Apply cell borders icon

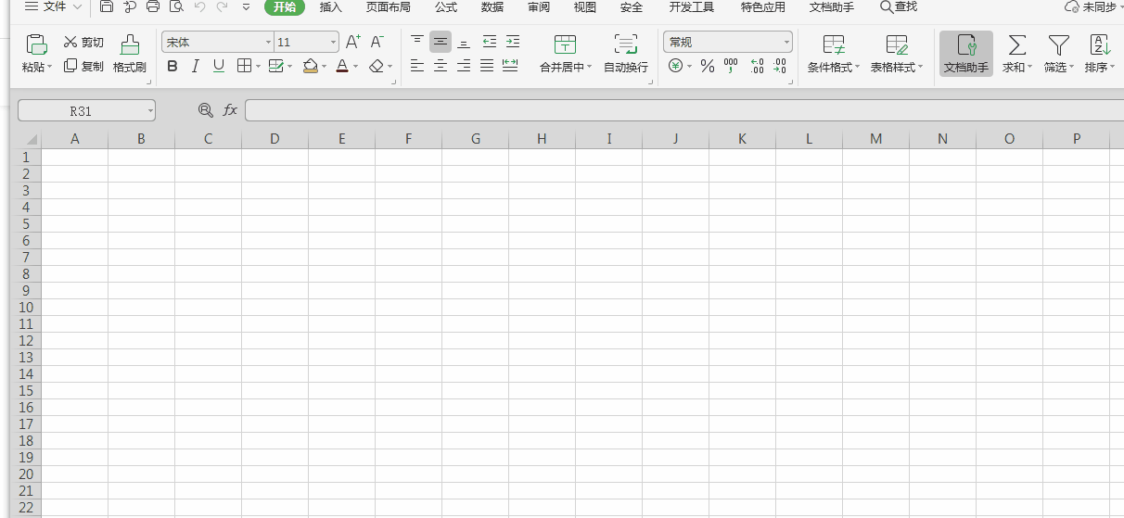click(x=244, y=66)
